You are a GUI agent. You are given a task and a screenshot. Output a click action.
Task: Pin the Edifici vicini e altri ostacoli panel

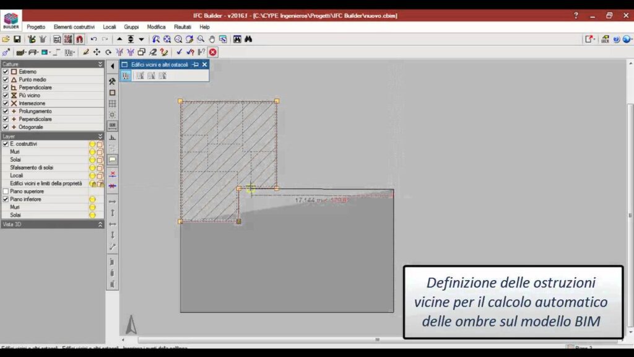(x=195, y=64)
